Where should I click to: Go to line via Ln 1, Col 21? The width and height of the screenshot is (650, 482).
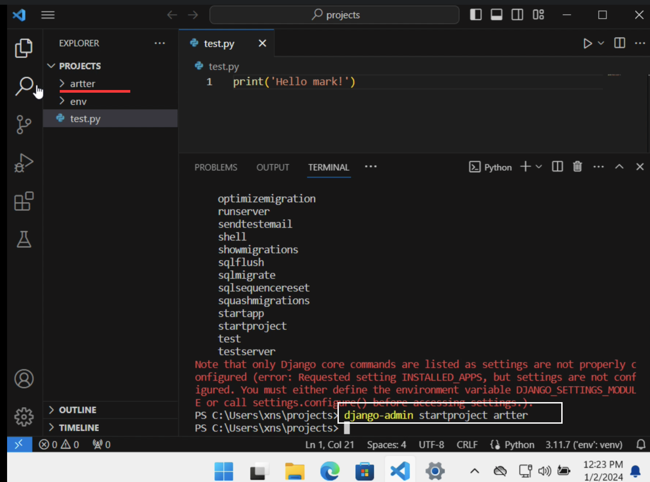pos(330,445)
